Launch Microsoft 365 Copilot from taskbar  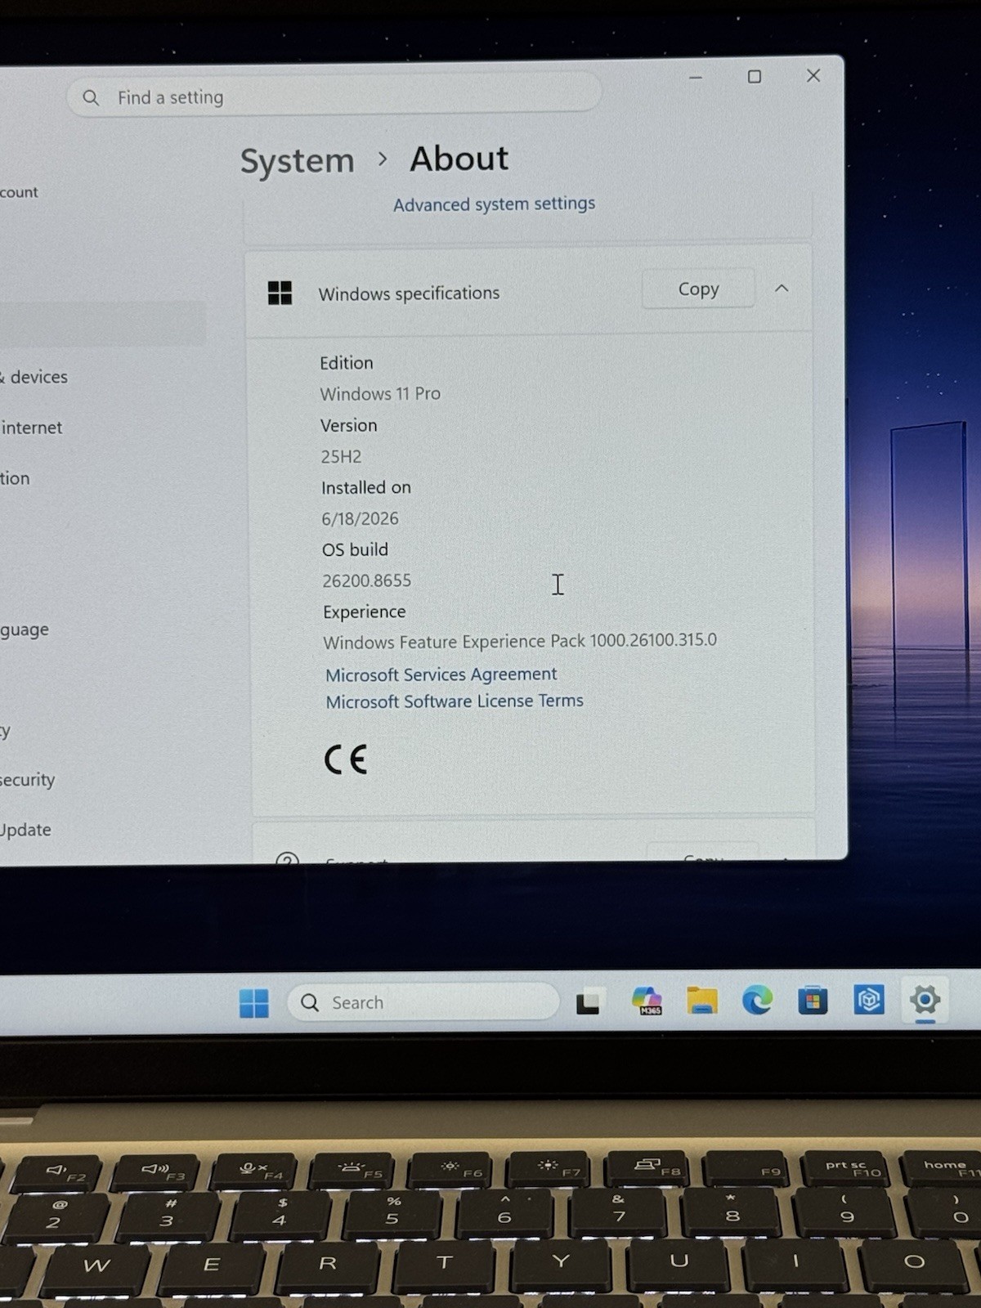647,1001
